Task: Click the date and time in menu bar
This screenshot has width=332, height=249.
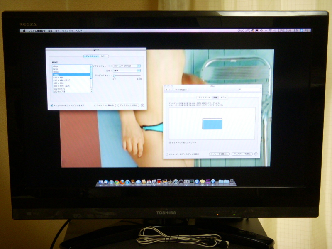Action: [x=288, y=30]
